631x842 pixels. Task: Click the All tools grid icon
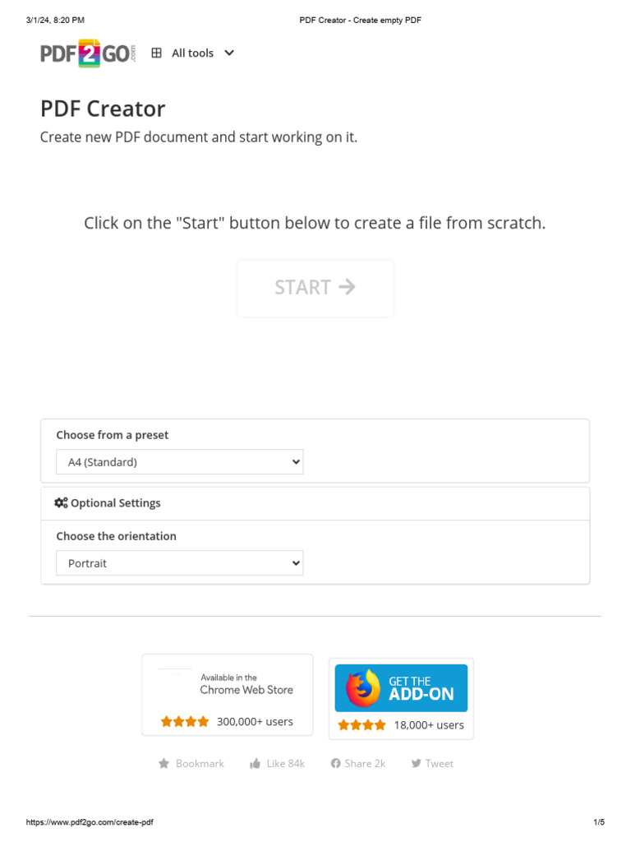point(157,53)
